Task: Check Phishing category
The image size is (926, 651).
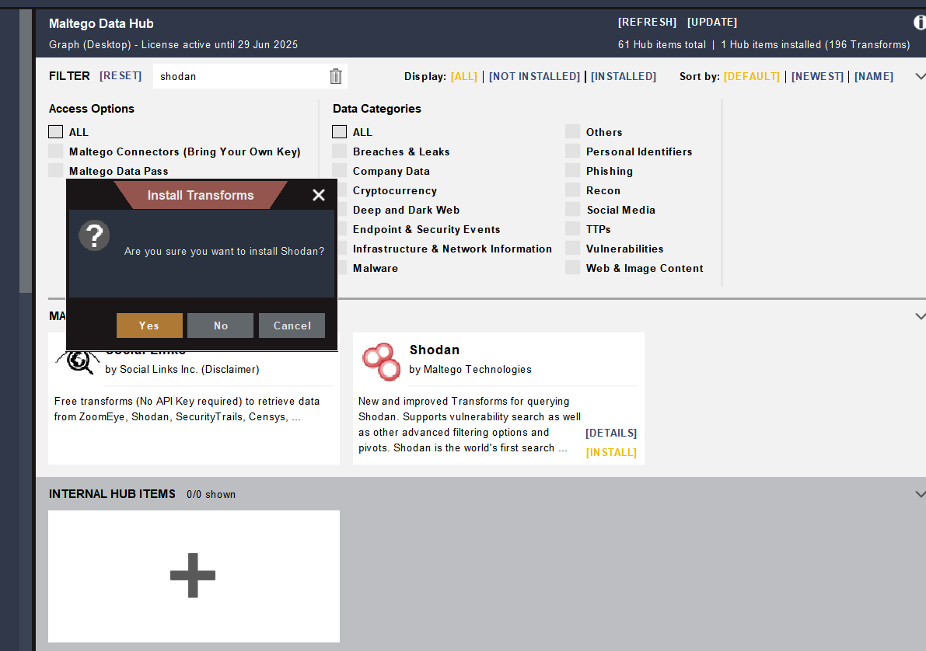Action: click(x=572, y=171)
